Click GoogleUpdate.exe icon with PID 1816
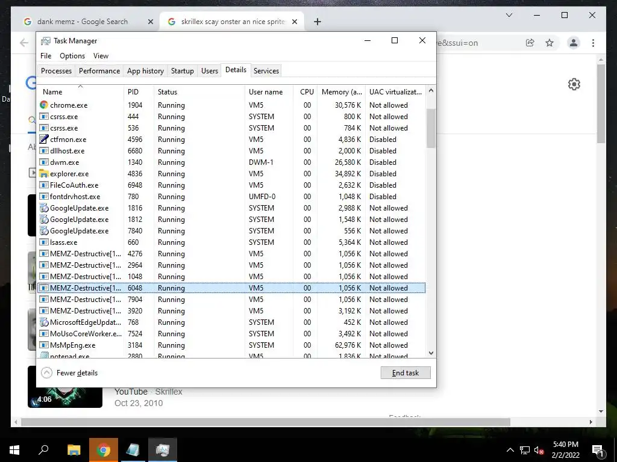The height and width of the screenshot is (462, 617). point(44,208)
